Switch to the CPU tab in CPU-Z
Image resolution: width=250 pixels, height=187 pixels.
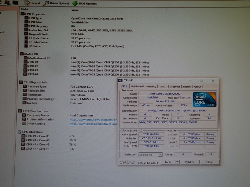click(124, 86)
